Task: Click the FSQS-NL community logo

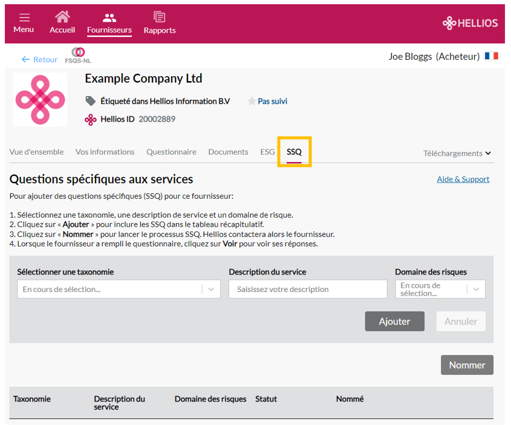Action: (x=78, y=56)
